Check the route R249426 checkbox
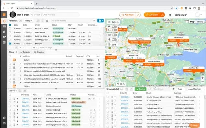This screenshot has height=128, width=206. coord(10,28)
